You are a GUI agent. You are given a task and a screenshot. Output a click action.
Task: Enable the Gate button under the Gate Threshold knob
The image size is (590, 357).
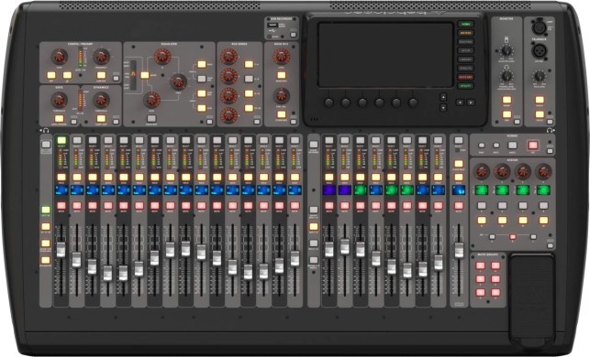coord(59,119)
